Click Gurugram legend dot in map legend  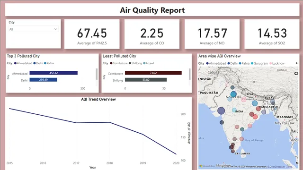(x=252, y=63)
